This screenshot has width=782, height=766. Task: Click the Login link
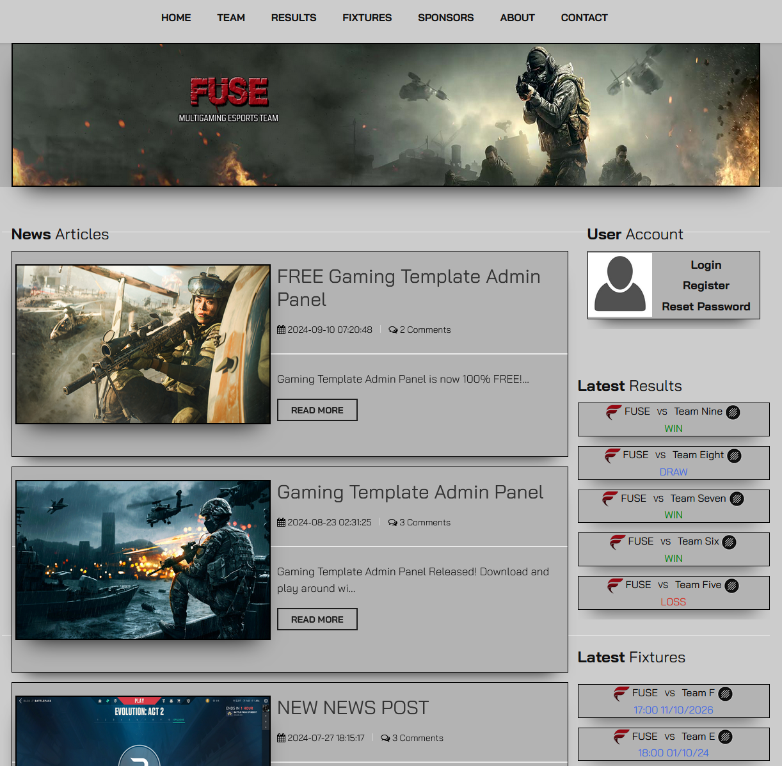click(705, 265)
